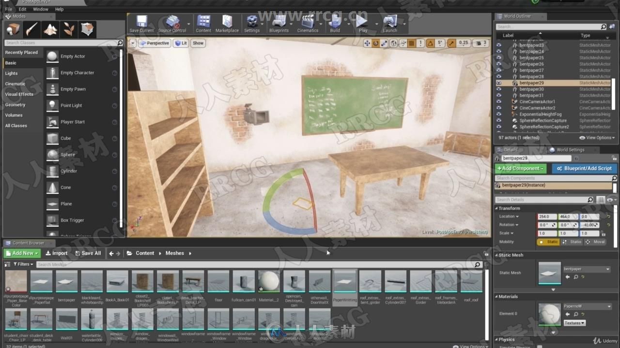Browse to asset magnifier icon under bentpaper mesh

click(575, 277)
